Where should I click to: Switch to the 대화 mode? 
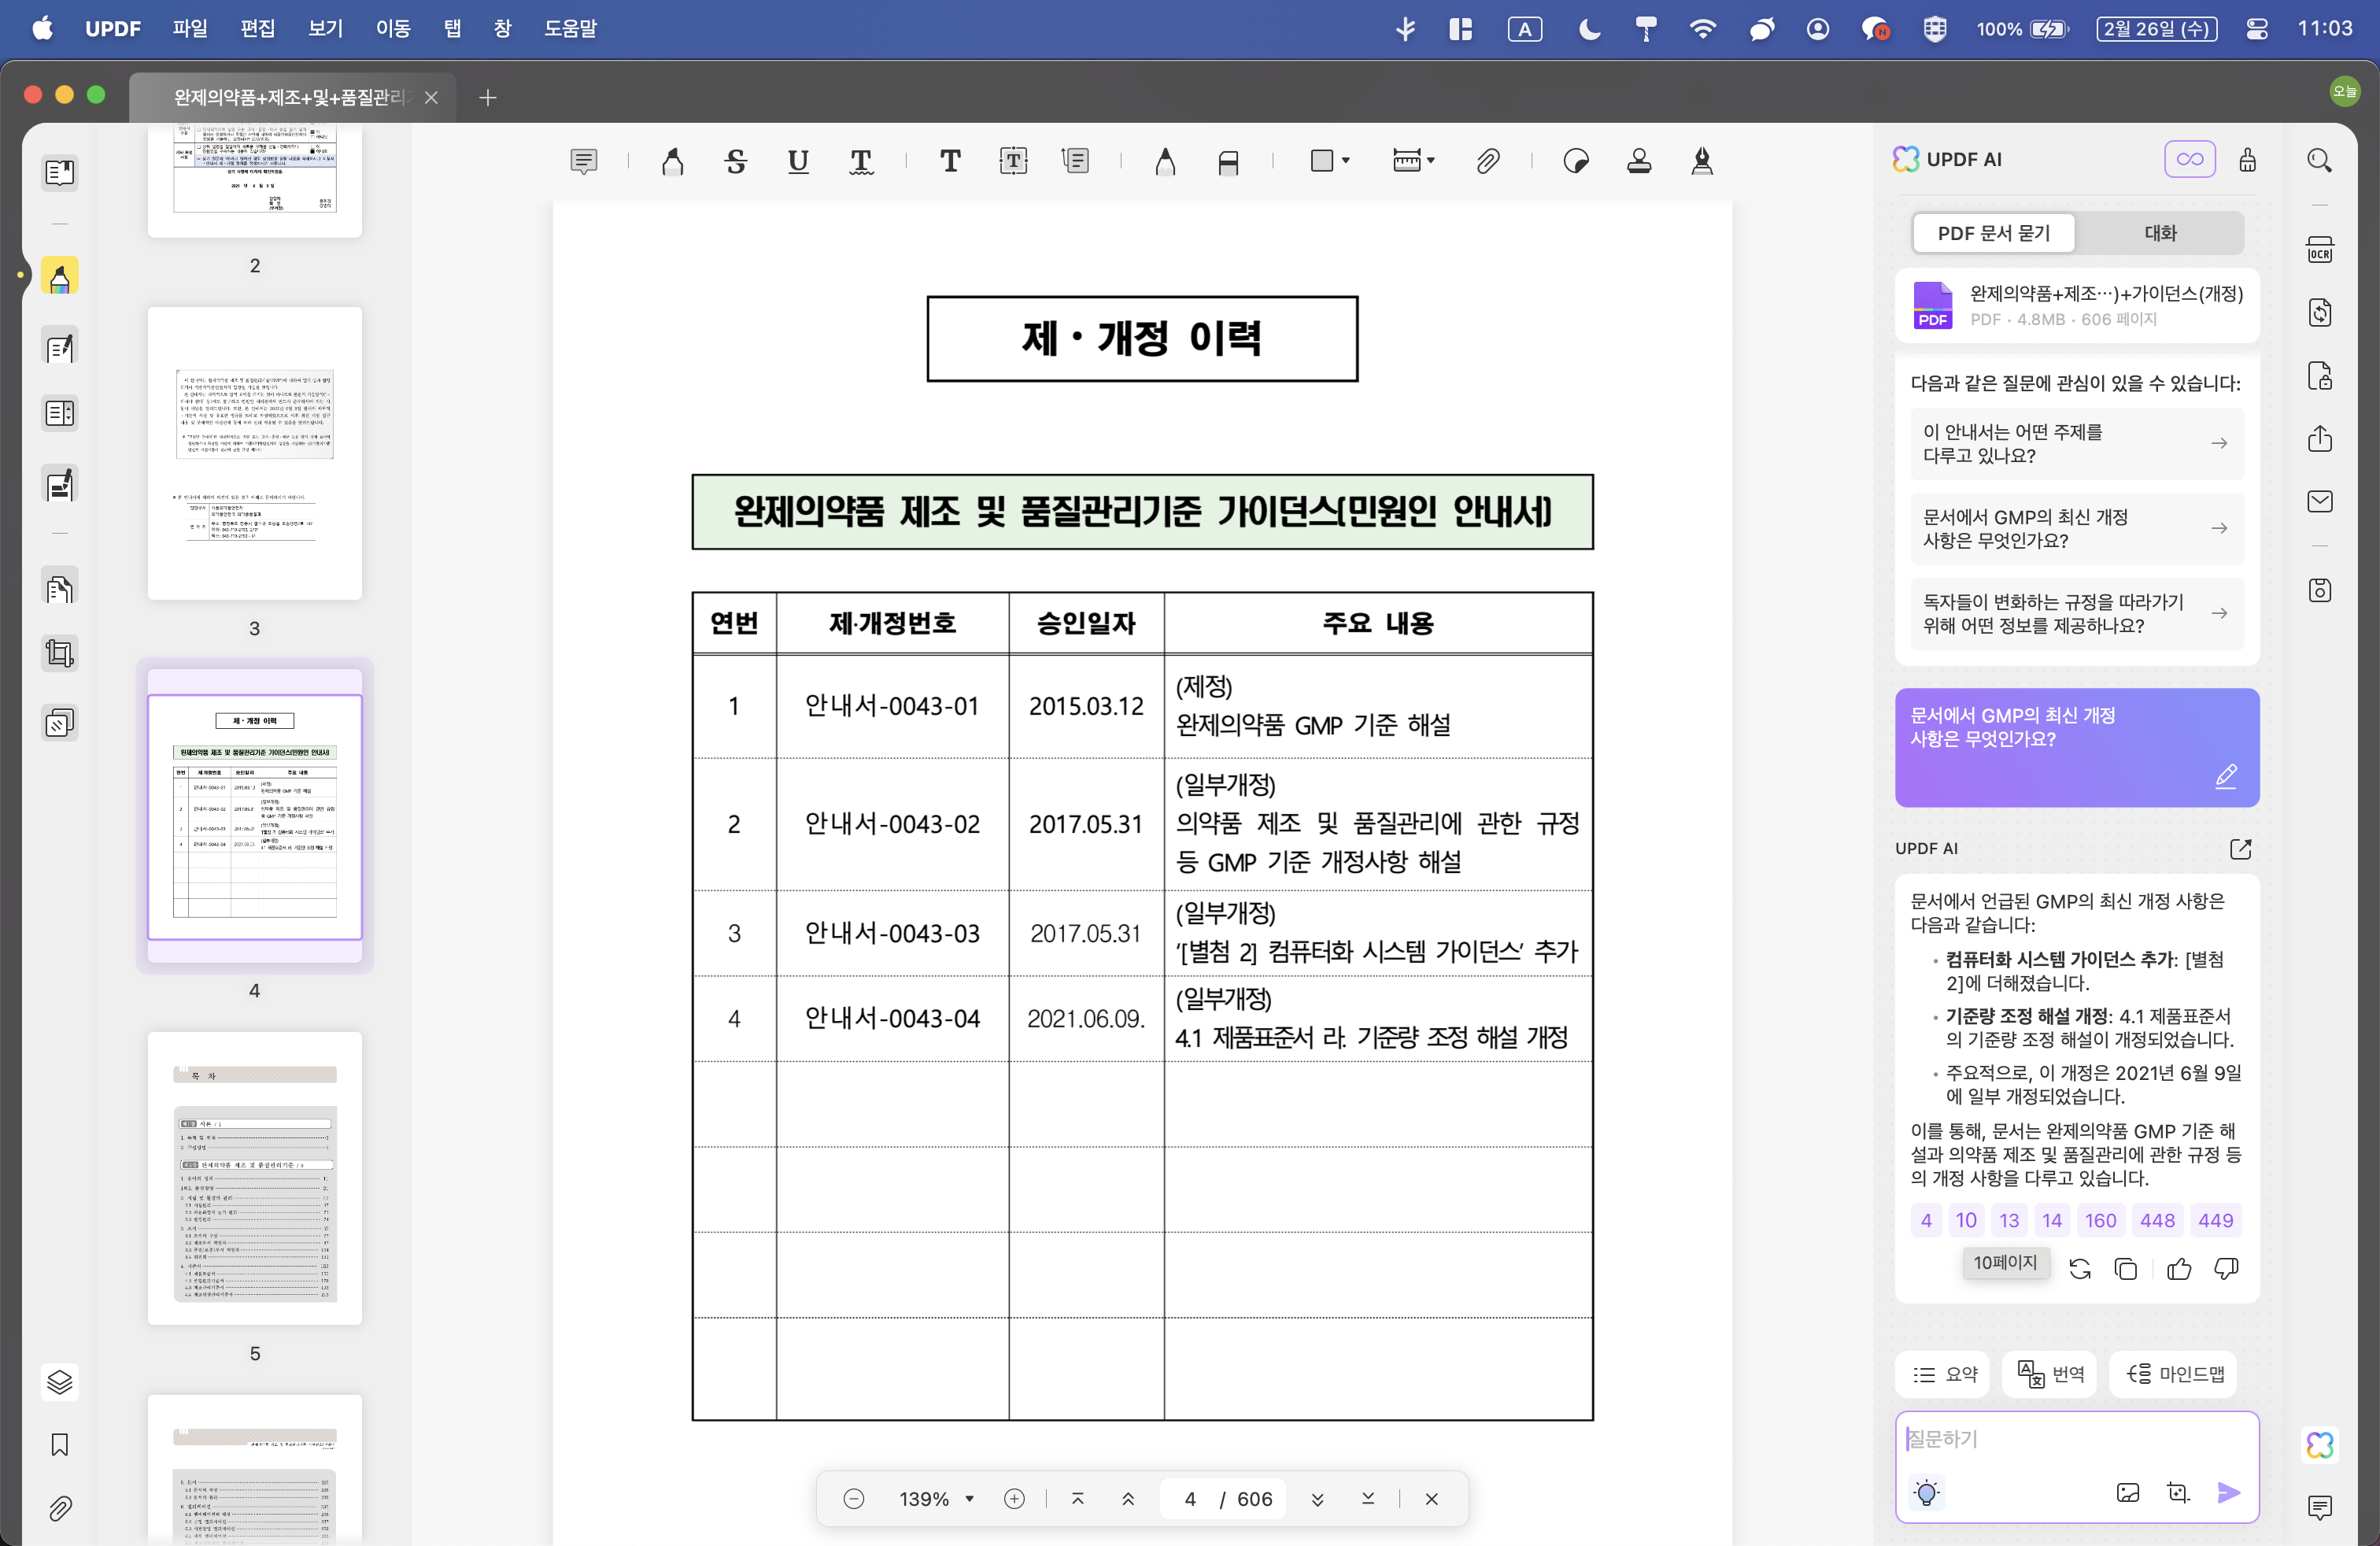tap(2160, 233)
